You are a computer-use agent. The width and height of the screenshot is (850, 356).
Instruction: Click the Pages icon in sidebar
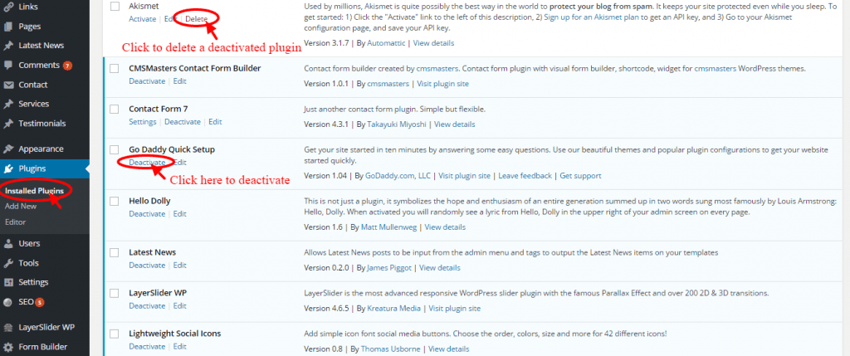(8, 26)
